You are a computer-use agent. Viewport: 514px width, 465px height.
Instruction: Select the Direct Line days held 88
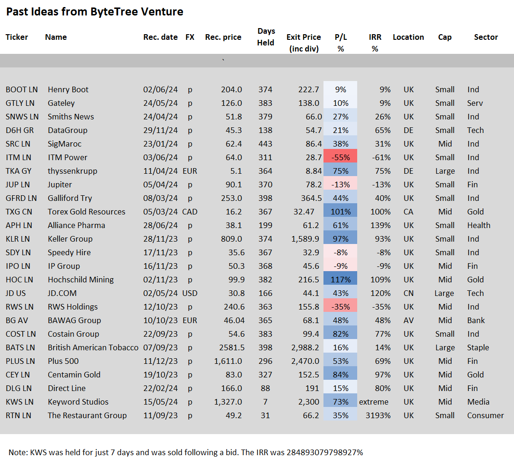265,388
